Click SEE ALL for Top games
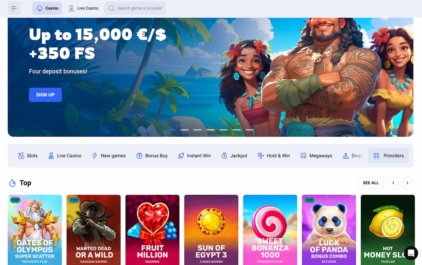This screenshot has height=265, width=422. (371, 183)
